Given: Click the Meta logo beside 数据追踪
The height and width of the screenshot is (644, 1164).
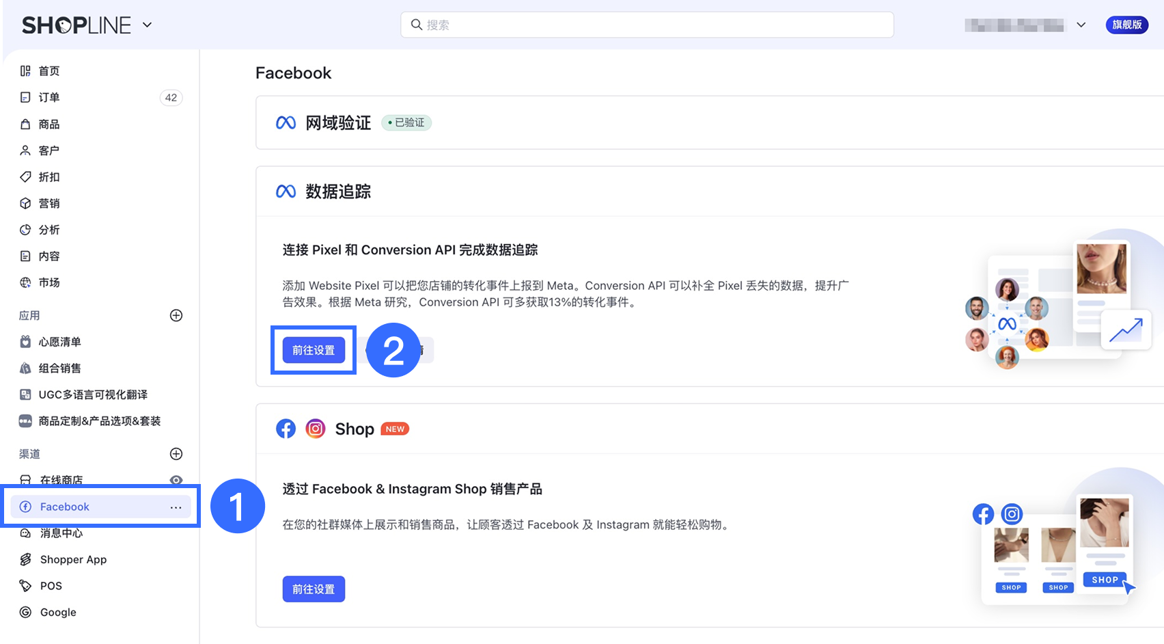Looking at the screenshot, I should [286, 191].
